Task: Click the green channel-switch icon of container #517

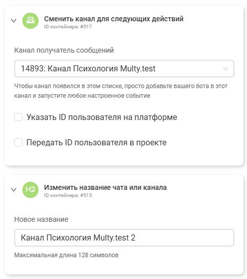Action: 30,21
